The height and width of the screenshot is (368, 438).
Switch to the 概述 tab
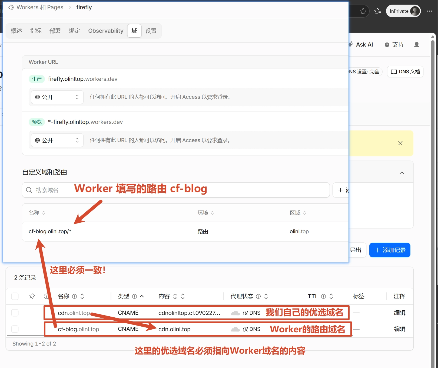click(16, 31)
